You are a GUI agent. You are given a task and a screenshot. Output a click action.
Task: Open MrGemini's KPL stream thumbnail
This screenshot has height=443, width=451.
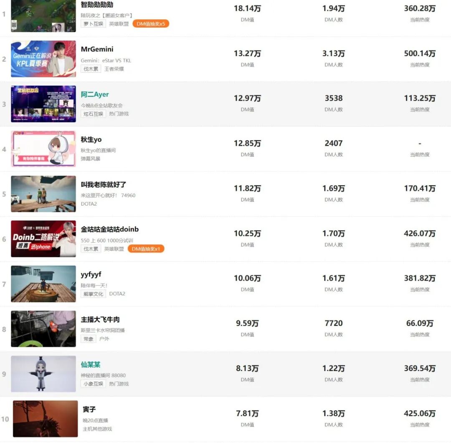click(x=43, y=59)
